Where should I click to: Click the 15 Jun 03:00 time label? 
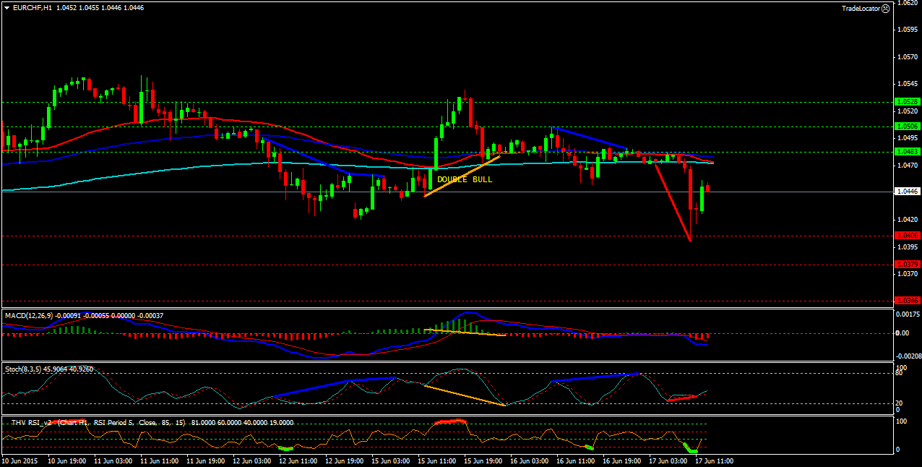pos(389,460)
